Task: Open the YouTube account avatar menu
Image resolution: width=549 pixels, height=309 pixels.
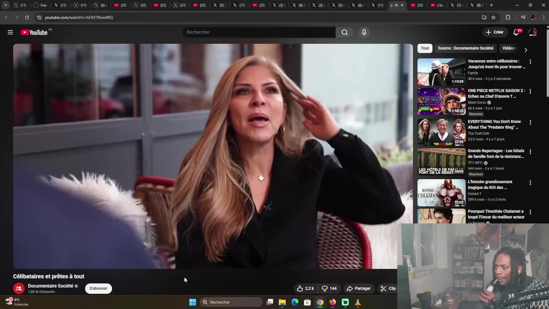Action: (533, 32)
